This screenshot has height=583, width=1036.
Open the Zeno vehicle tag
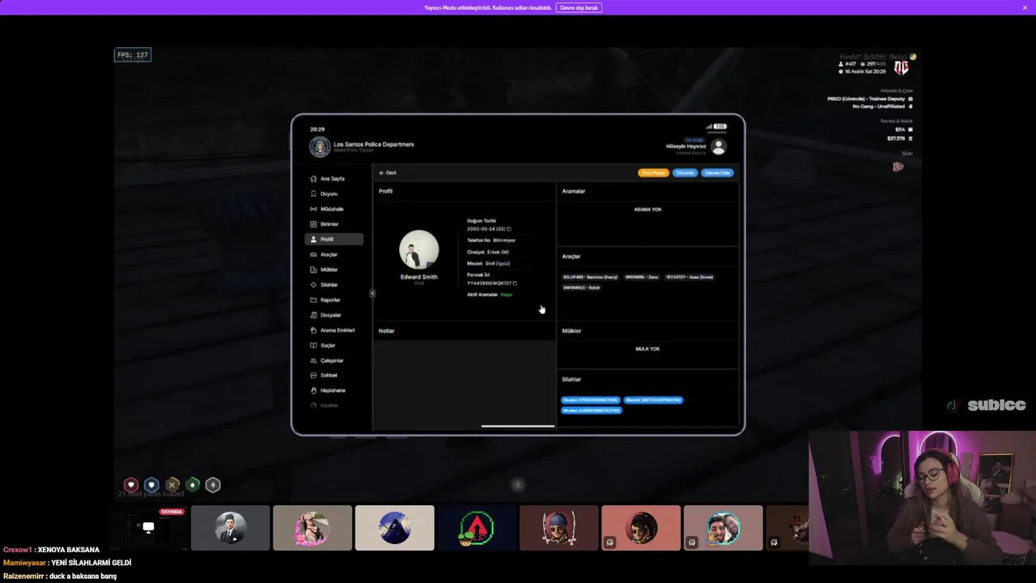click(642, 277)
